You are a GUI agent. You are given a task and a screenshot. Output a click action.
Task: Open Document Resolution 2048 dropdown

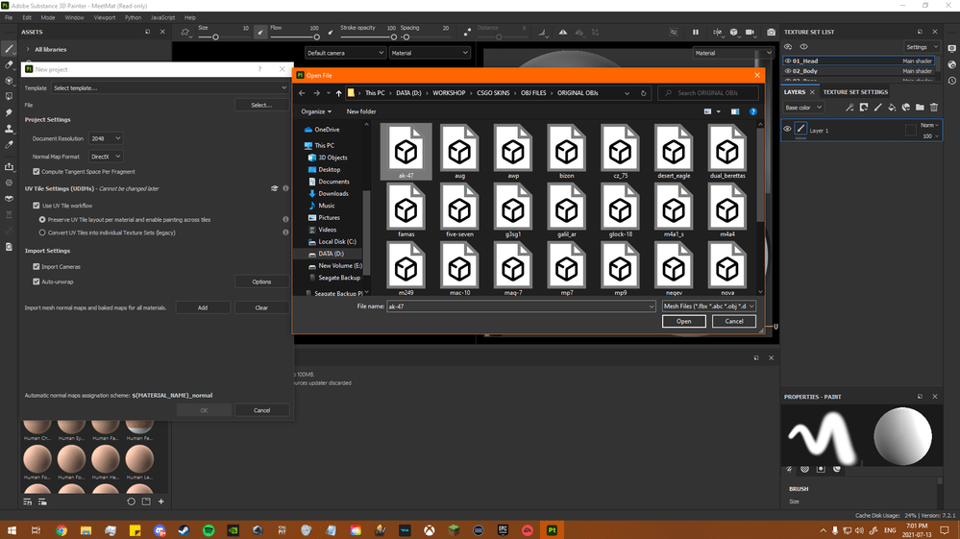(106, 139)
